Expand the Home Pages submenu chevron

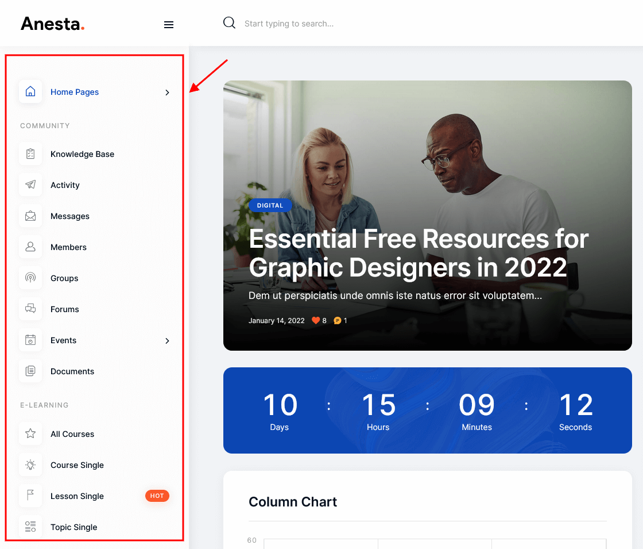[x=167, y=93]
